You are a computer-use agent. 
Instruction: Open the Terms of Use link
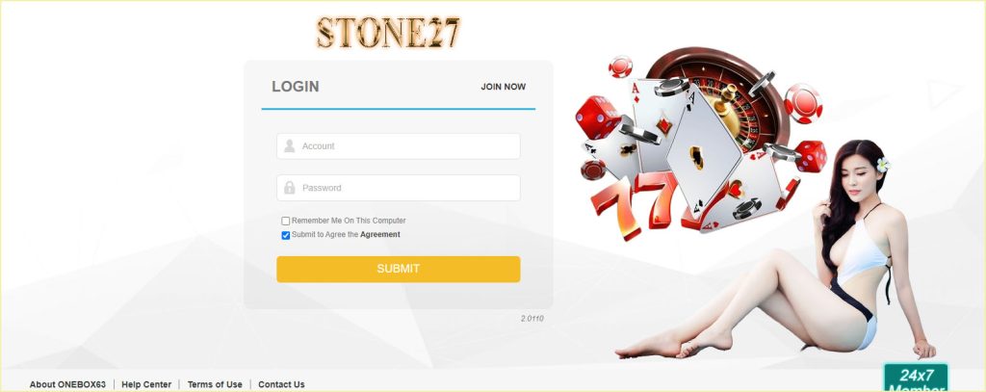click(x=215, y=384)
